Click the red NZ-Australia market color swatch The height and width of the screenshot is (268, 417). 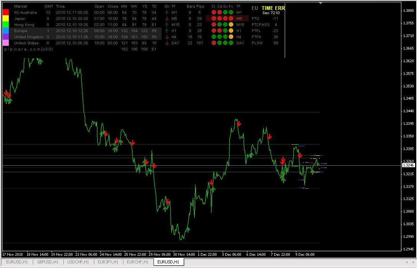6,12
